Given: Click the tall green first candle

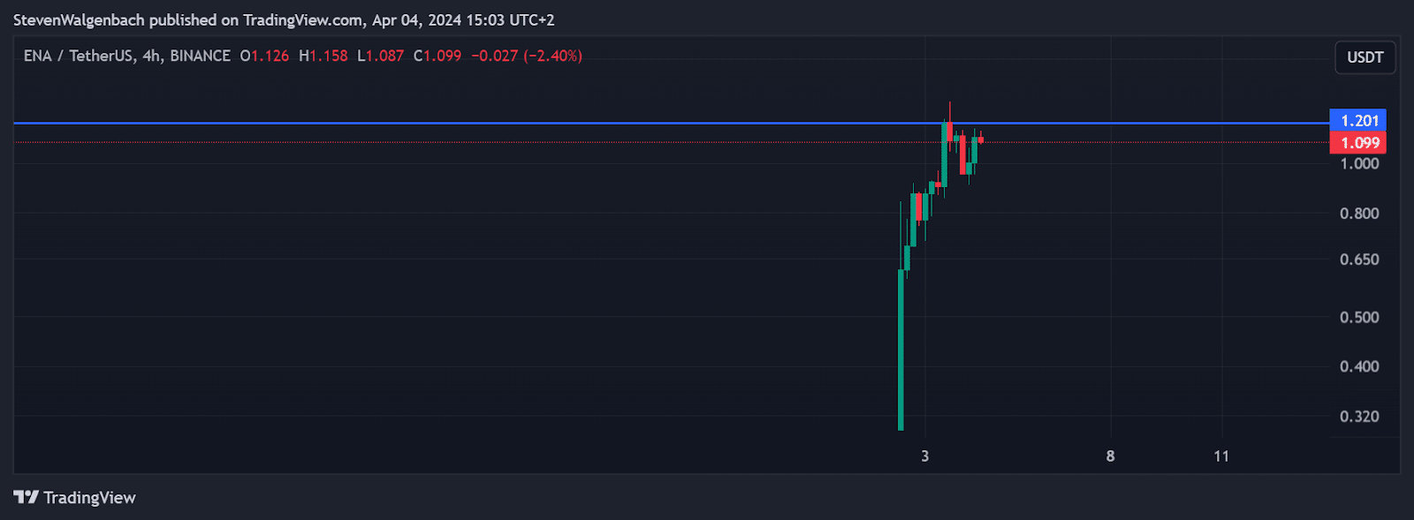Looking at the screenshot, I should click(x=901, y=353).
